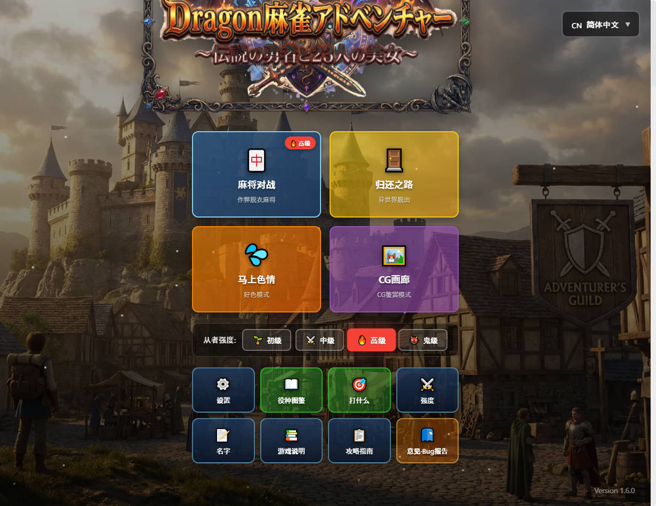
Task: Click the language dropdown arrow
Action: pyautogui.click(x=628, y=25)
